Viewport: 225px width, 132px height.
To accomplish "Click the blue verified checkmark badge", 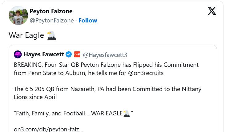I will coord(69,55).
